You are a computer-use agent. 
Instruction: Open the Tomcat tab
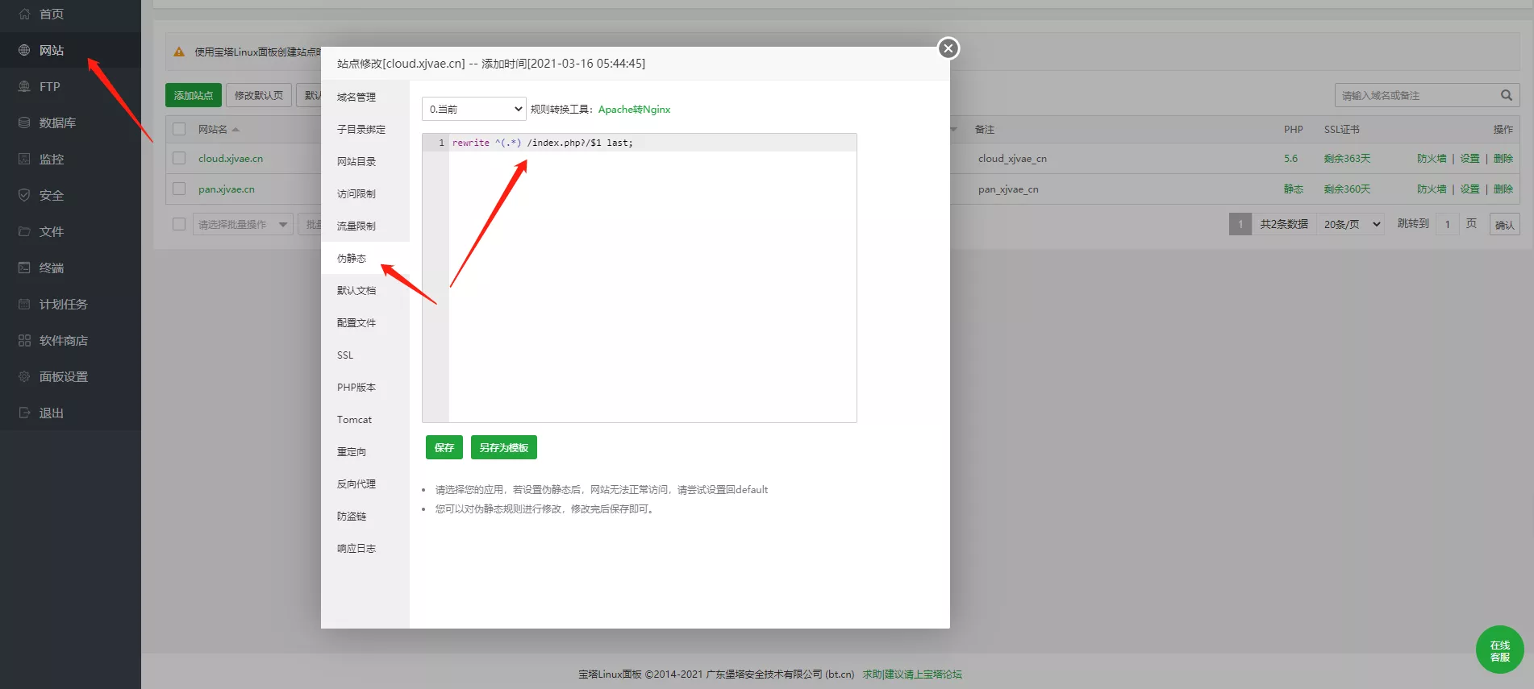coord(354,419)
